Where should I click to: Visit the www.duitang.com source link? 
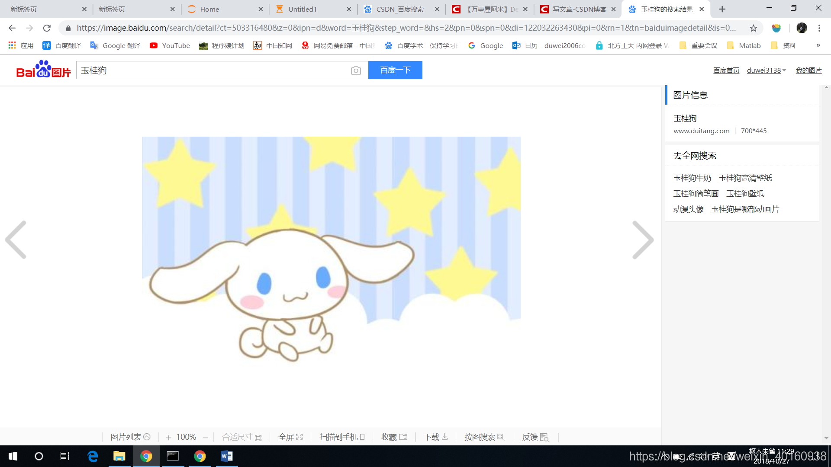click(701, 131)
